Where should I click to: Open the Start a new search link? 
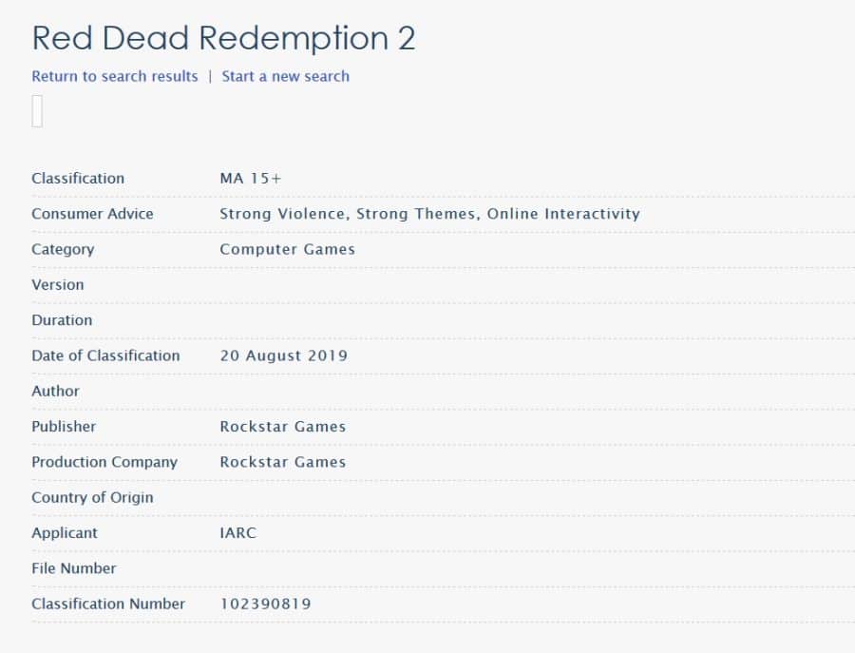(285, 76)
